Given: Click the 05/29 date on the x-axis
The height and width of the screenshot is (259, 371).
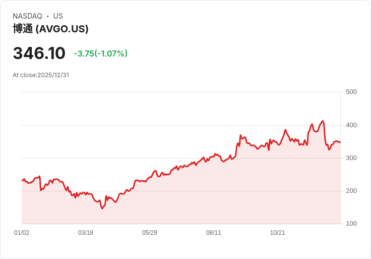Looking at the screenshot, I should 150,233.
